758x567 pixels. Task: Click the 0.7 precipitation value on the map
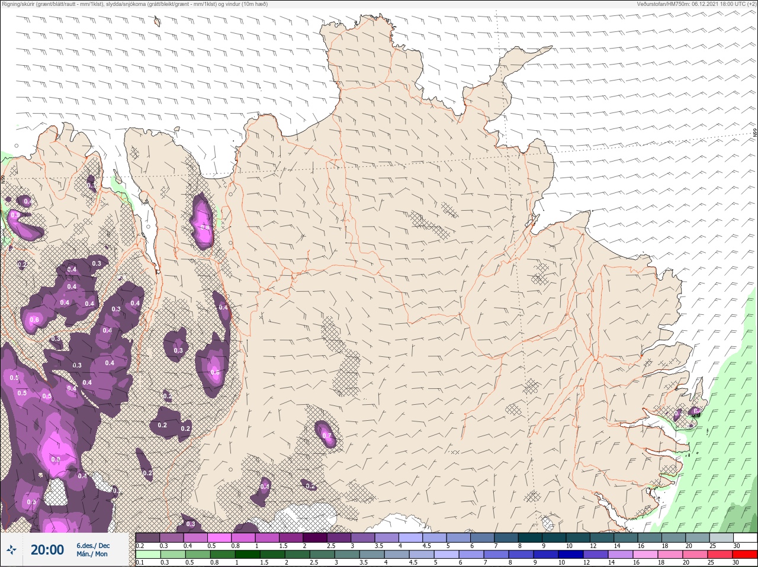tap(327, 436)
